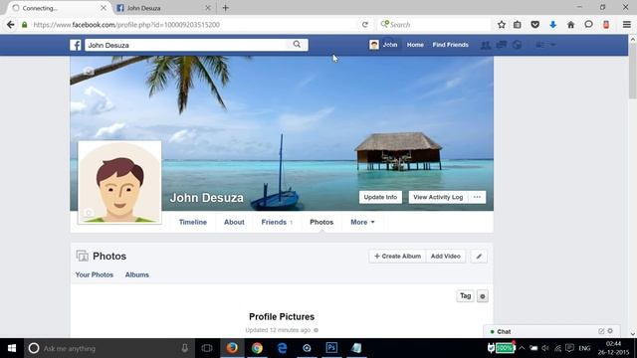Click the John Desuza profile picture
Screen dimensions: 637x358
[119, 182]
